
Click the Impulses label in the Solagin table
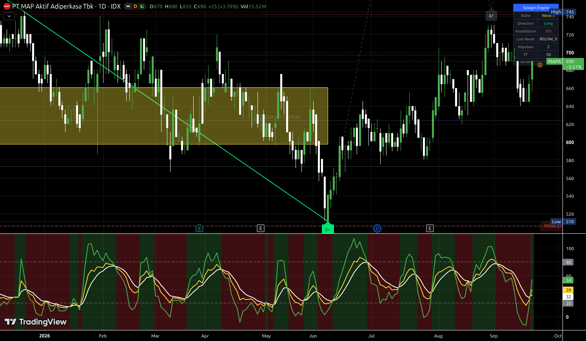[526, 47]
